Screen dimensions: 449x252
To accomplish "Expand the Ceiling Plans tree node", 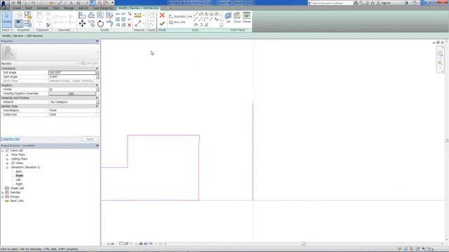I will pos(7,159).
